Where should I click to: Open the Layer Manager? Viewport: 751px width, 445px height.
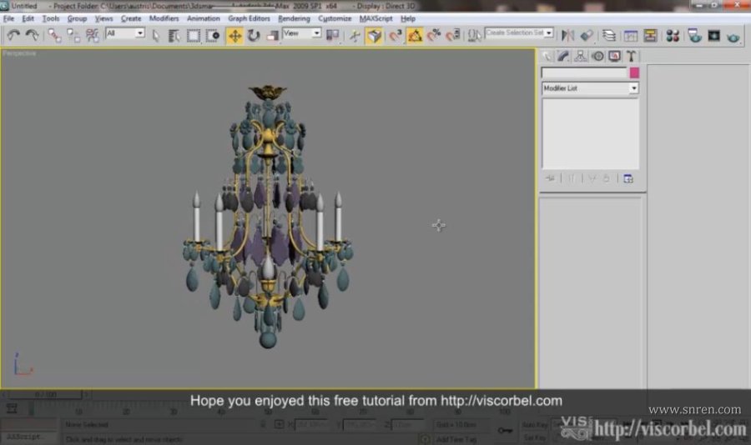609,35
